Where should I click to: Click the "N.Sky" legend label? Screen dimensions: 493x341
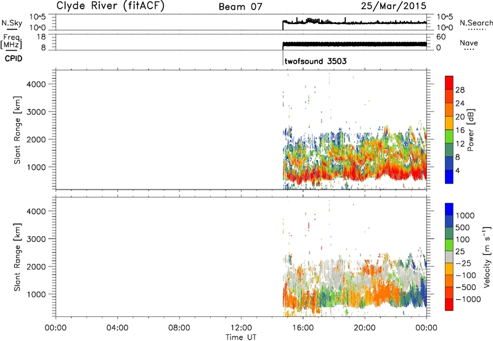12,23
